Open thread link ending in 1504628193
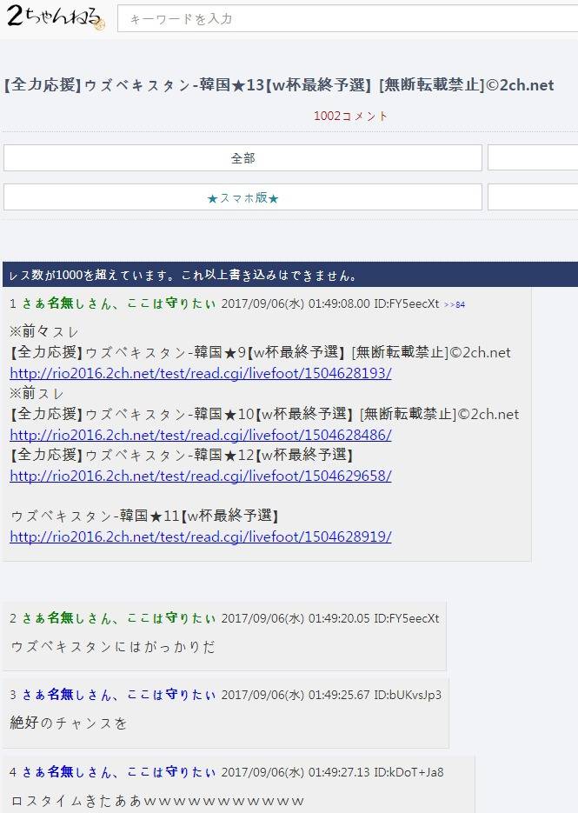The width and height of the screenshot is (578, 813). point(200,373)
